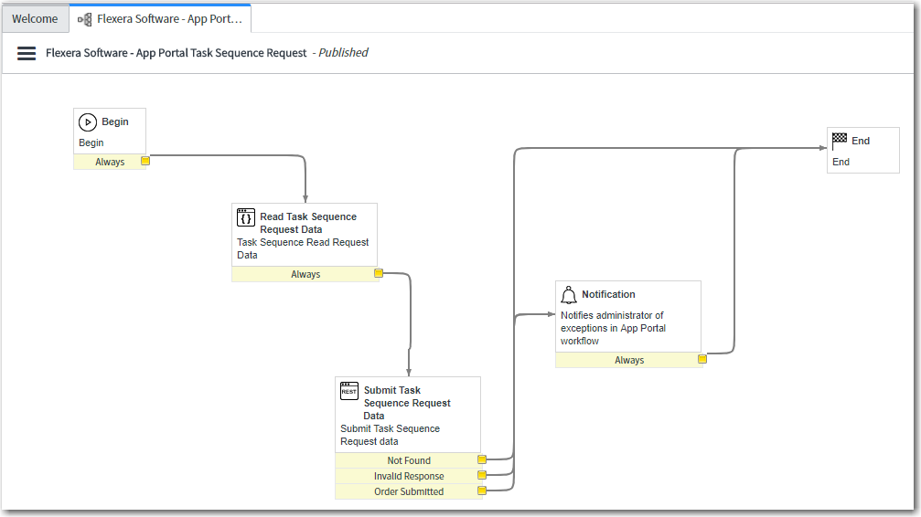
Task: Click the workflow title in the header
Action: pos(177,53)
